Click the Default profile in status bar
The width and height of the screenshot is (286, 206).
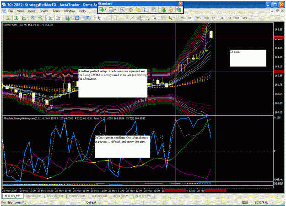(x=91, y=202)
